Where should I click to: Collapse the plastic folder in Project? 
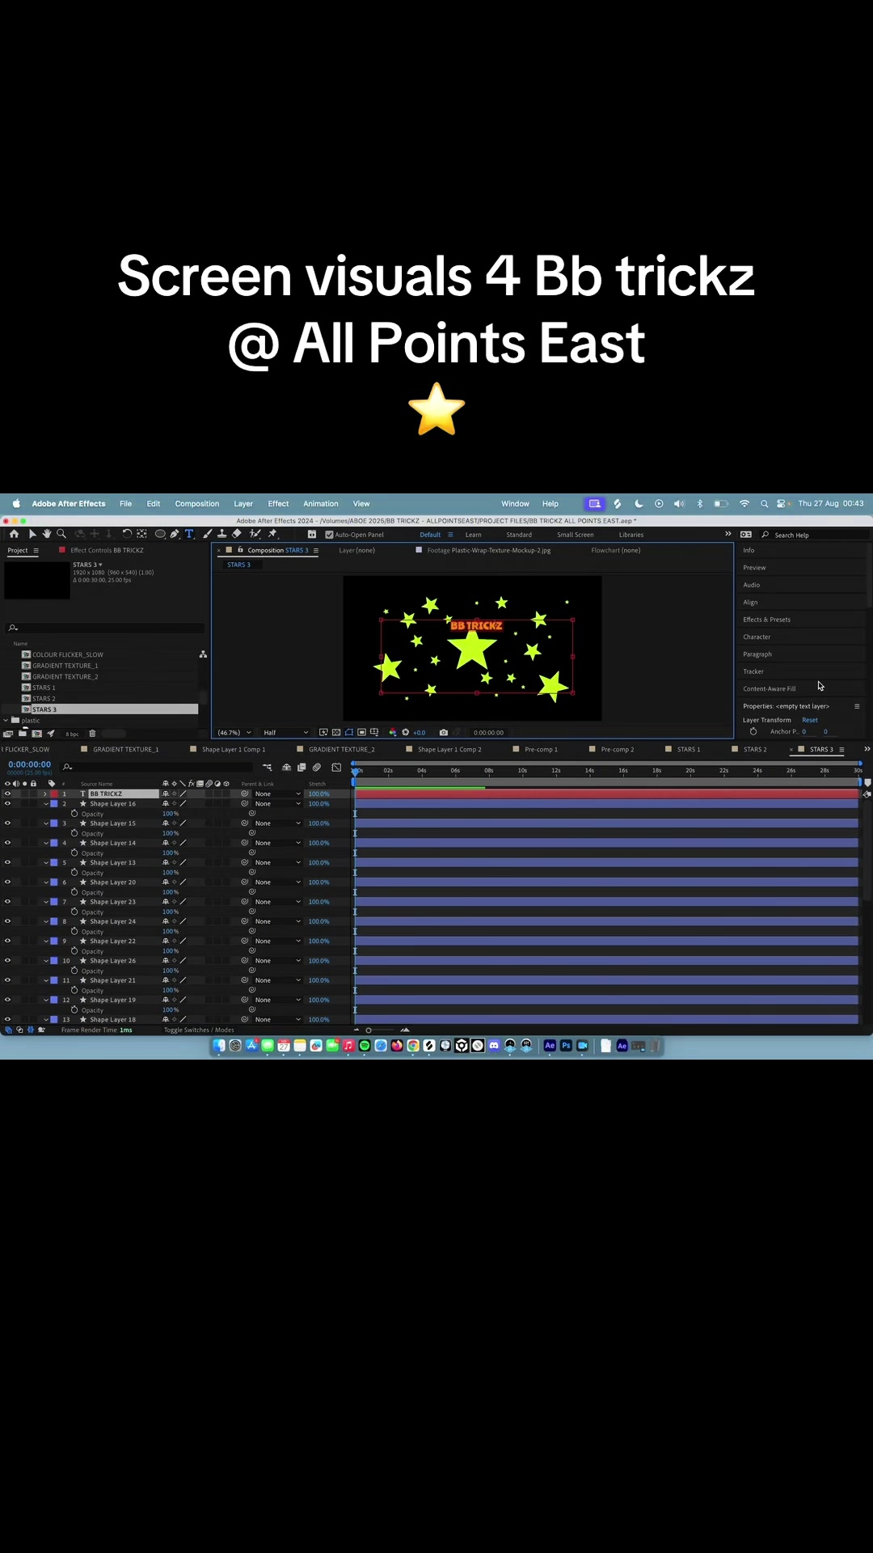6,720
